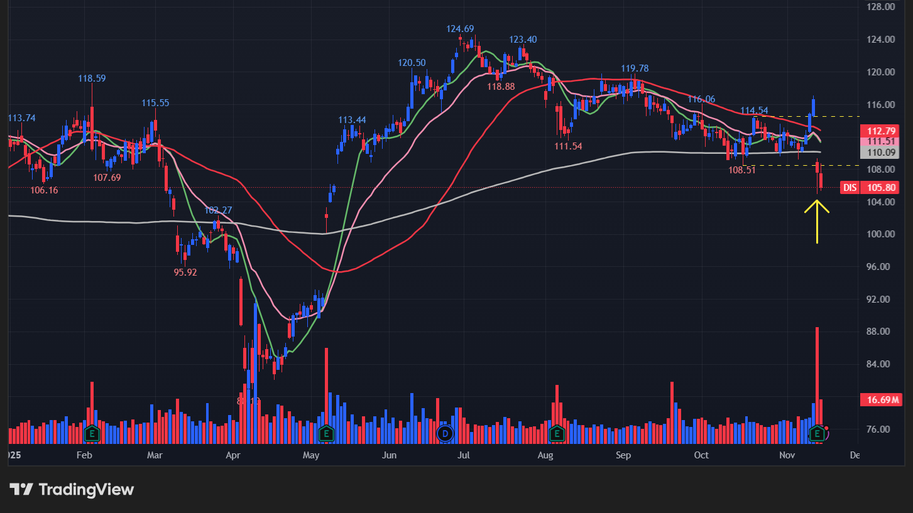This screenshot has width=913, height=513.
Task: Click the DIS symbol price tag
Action: [850, 188]
